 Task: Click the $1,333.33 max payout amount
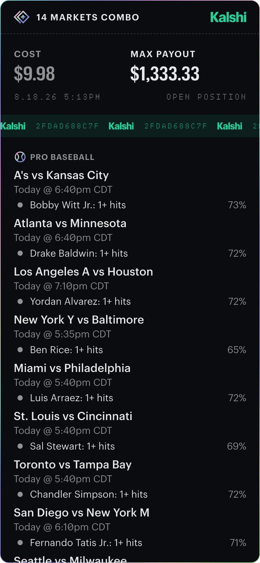coord(165,74)
